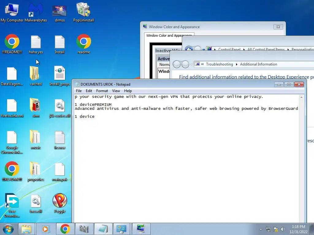
Task: Click the '1 devicePREMIUM' line in Notepad
Action: (93, 105)
